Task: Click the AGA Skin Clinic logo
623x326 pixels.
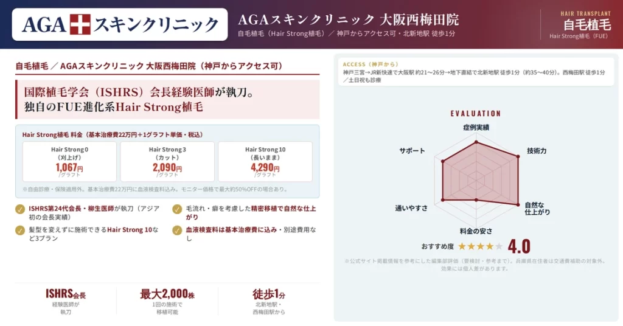Action: [x=120, y=24]
